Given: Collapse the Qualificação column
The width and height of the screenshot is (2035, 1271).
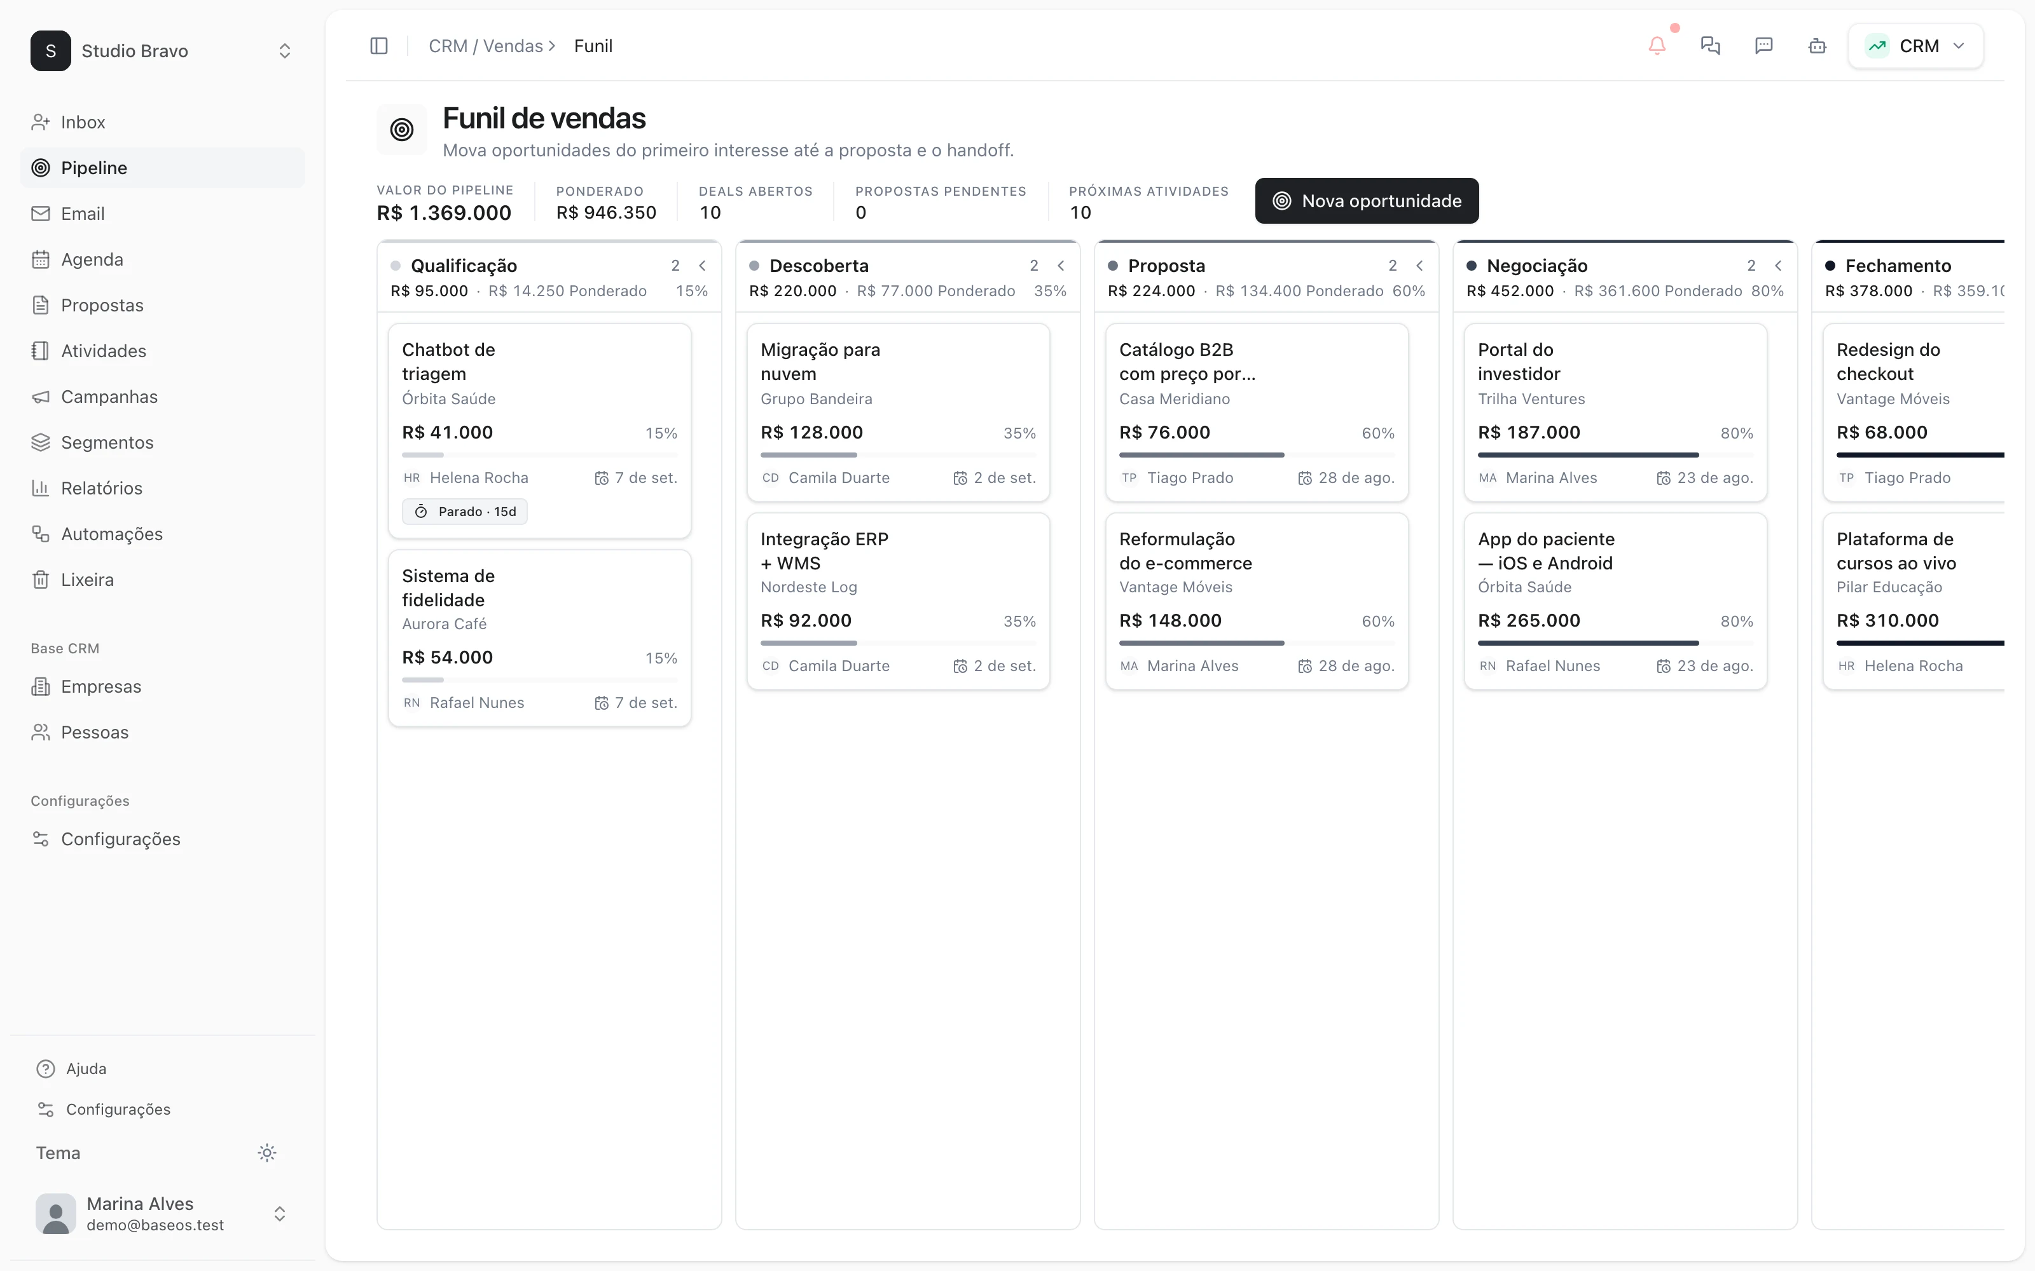Looking at the screenshot, I should 702,266.
